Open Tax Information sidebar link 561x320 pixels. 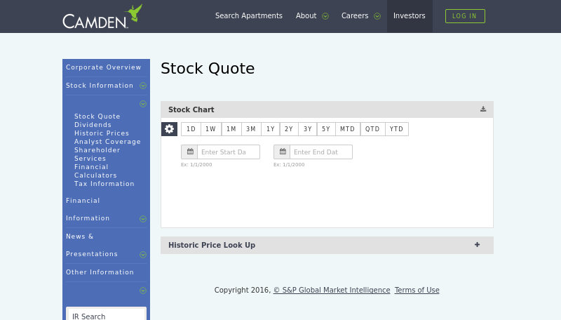point(104,184)
